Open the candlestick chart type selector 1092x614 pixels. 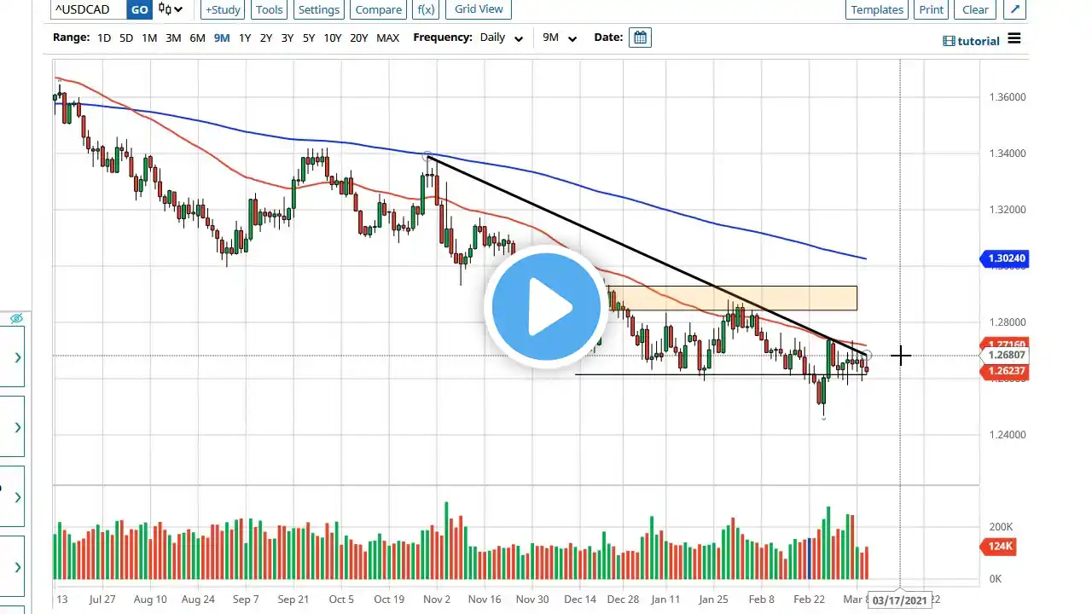[171, 9]
